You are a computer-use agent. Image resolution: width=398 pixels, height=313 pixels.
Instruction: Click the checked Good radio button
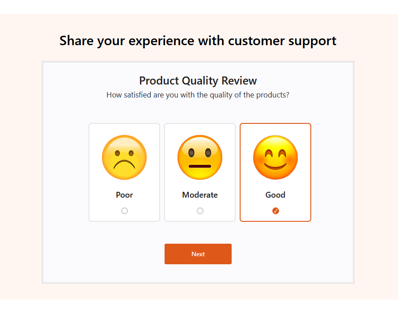click(275, 211)
